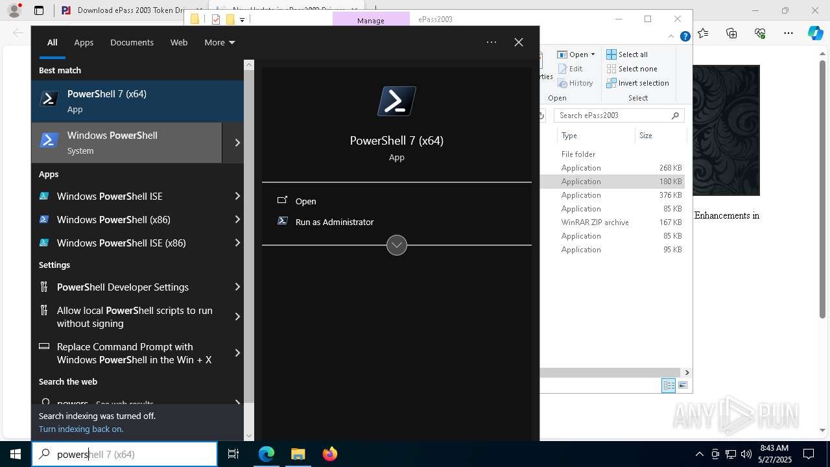Click Select all in Explorer ribbon
Viewport: 830px width, 467px height.
click(627, 54)
